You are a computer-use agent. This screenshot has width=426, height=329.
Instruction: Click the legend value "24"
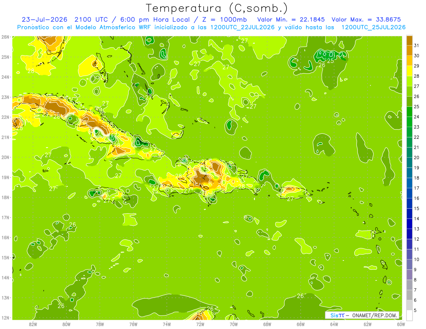click(416, 117)
